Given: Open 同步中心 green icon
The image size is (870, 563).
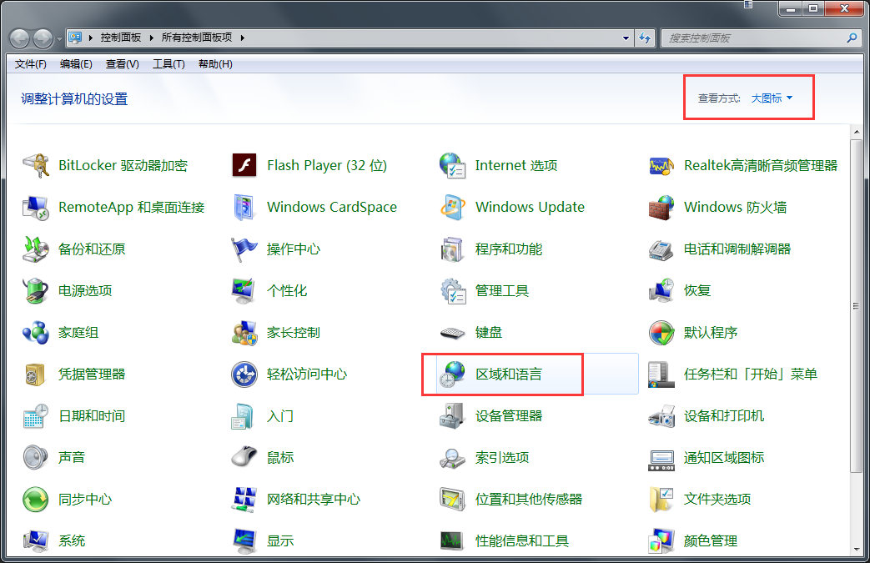Looking at the screenshot, I should click(x=36, y=500).
